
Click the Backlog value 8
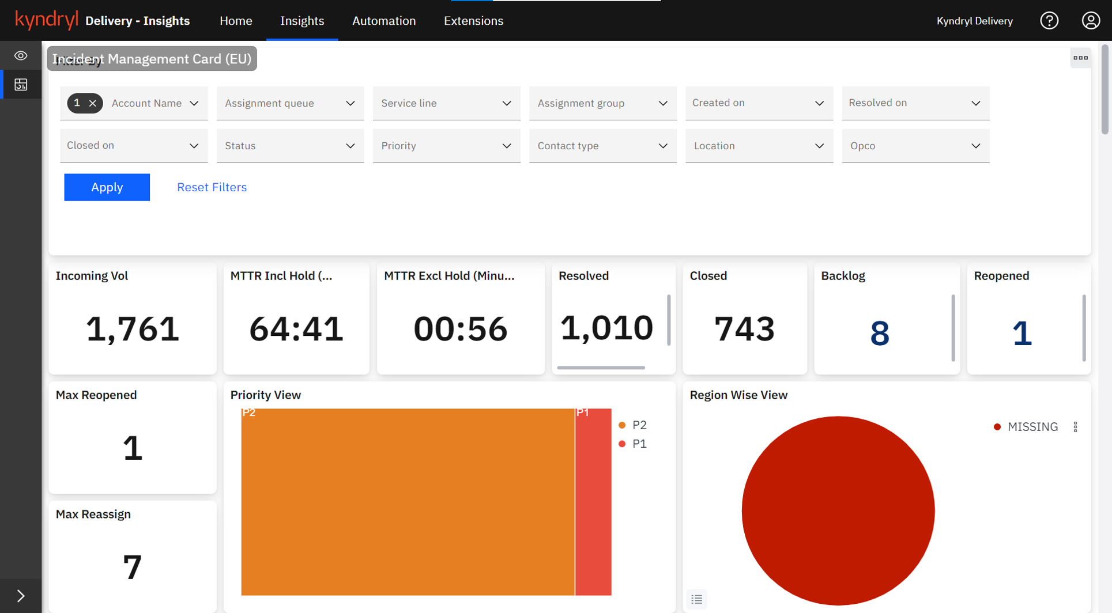880,333
